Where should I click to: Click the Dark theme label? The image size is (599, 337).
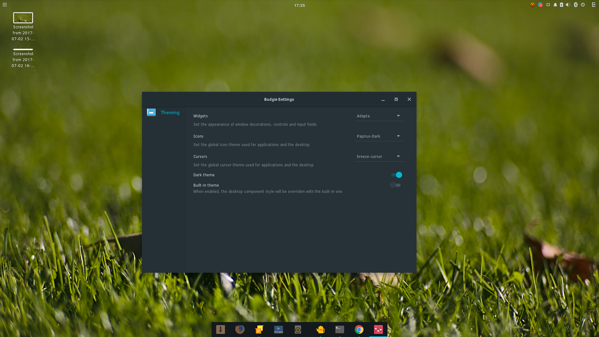click(x=204, y=175)
